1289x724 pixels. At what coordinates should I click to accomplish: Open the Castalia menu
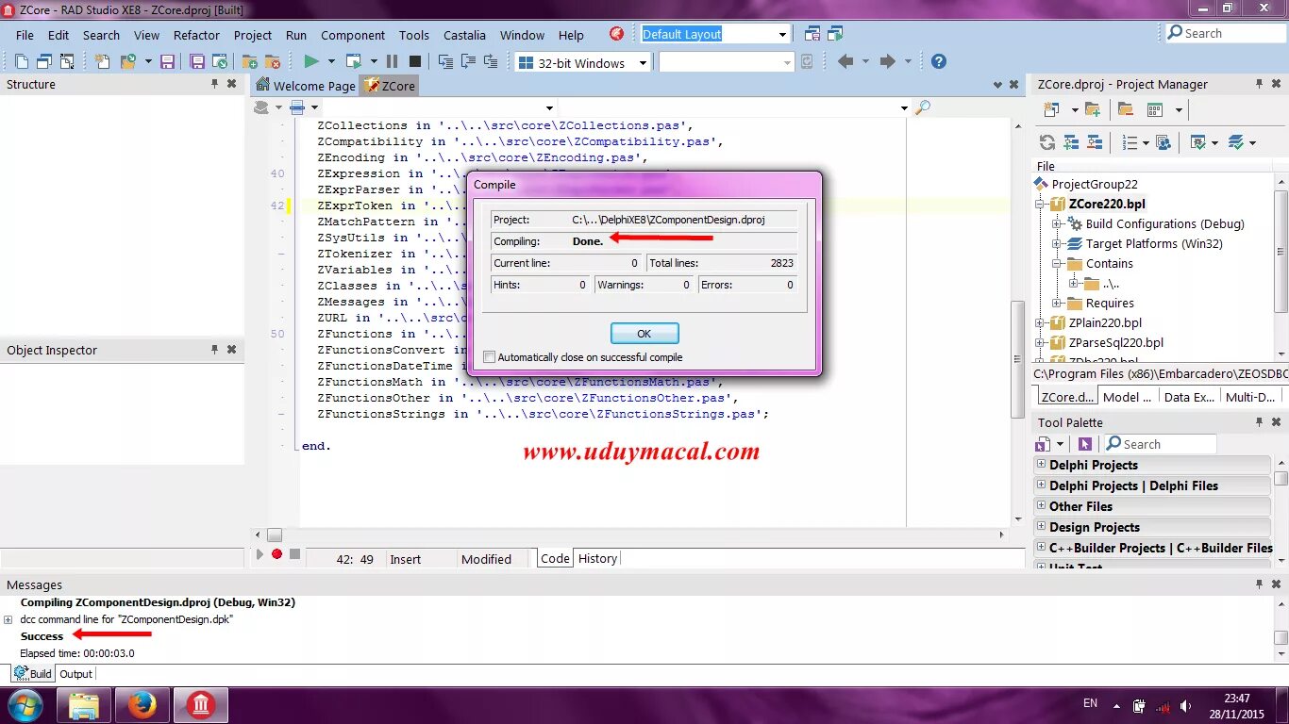coord(464,35)
